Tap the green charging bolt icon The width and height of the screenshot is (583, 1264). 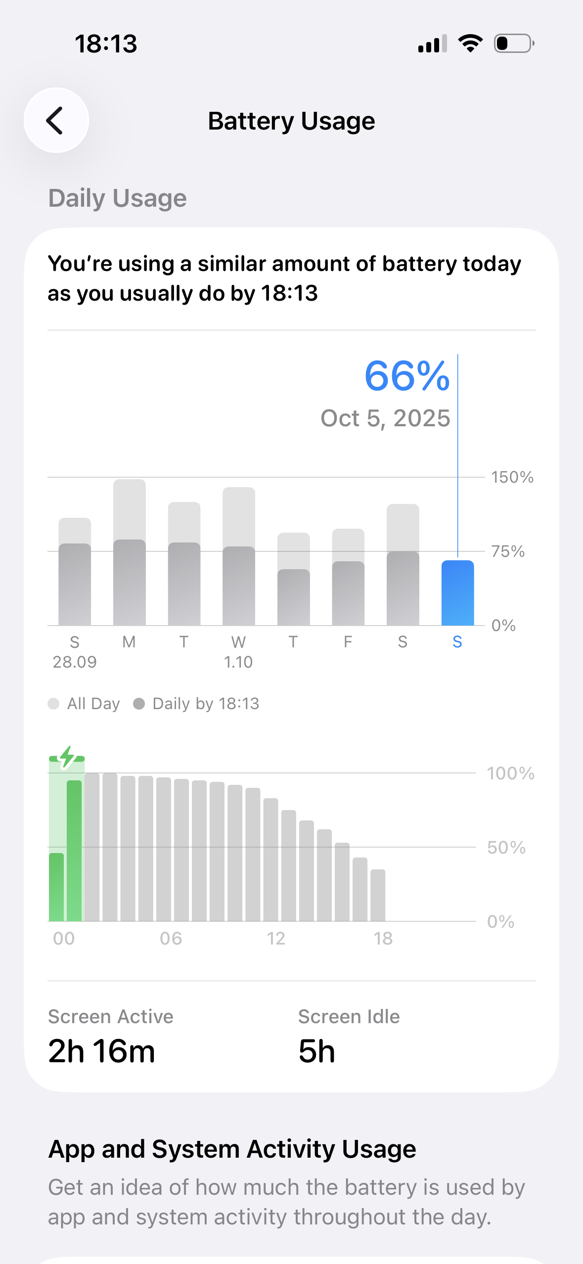(67, 757)
